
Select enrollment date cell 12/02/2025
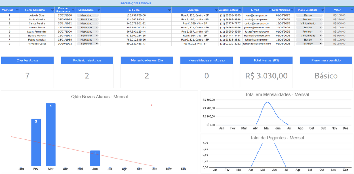(x=283, y=39)
